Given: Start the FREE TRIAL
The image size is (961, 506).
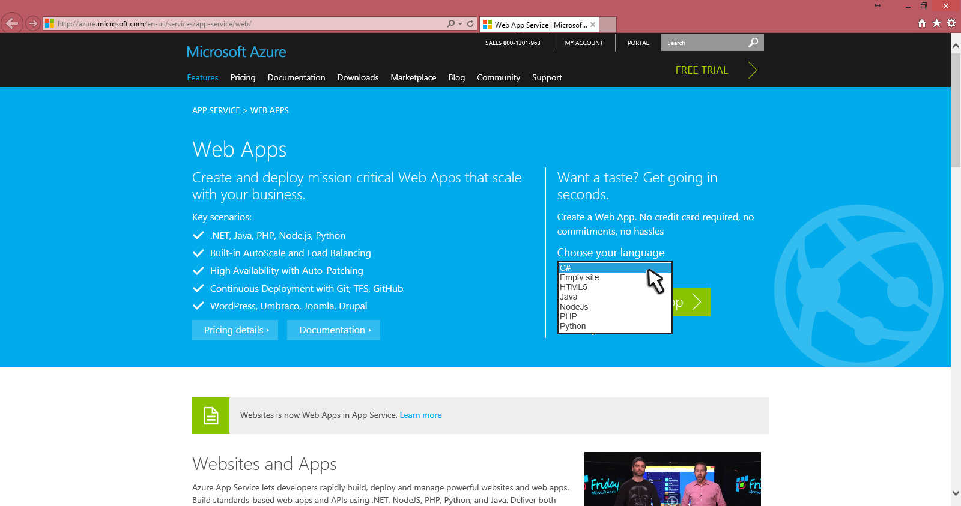Looking at the screenshot, I should tap(702, 70).
